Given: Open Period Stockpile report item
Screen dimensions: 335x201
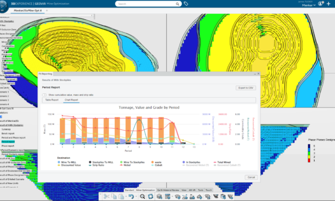Looking at the screenshot, I should 13,154.
